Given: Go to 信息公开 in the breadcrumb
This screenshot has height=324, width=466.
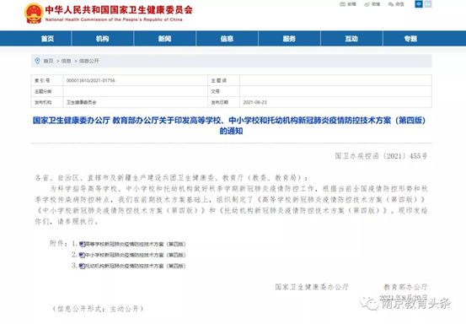Looking at the screenshot, I should pyautogui.click(x=88, y=61).
